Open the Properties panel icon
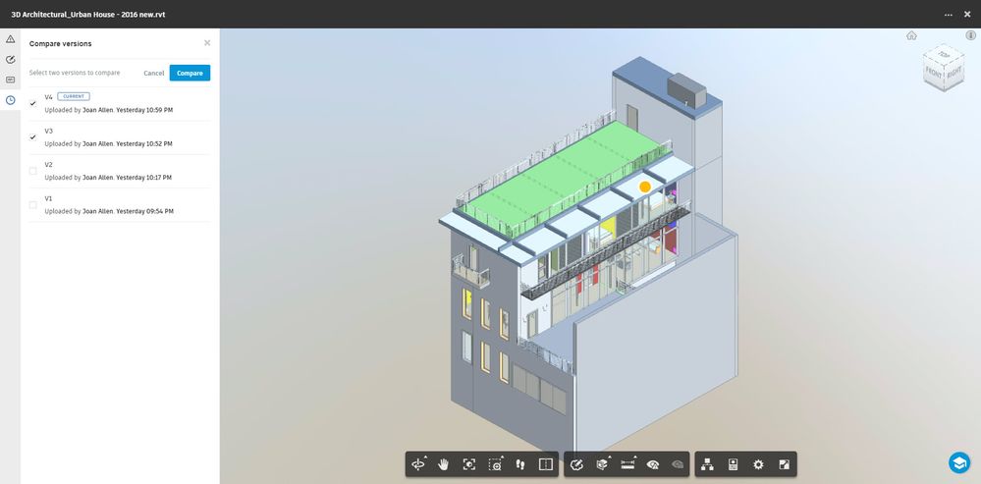 point(734,464)
